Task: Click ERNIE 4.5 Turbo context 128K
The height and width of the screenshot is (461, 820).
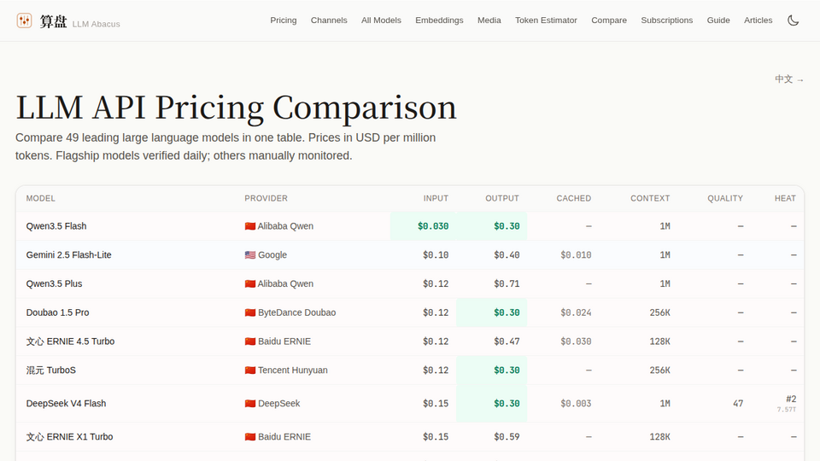Action: (x=660, y=341)
